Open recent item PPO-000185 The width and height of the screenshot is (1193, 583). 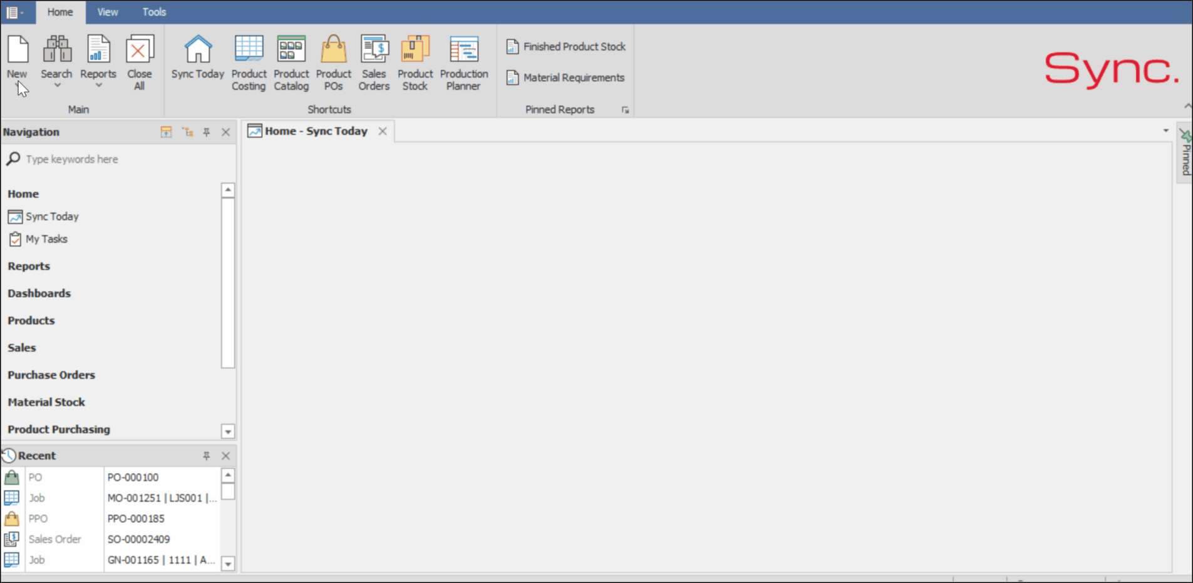tap(136, 519)
